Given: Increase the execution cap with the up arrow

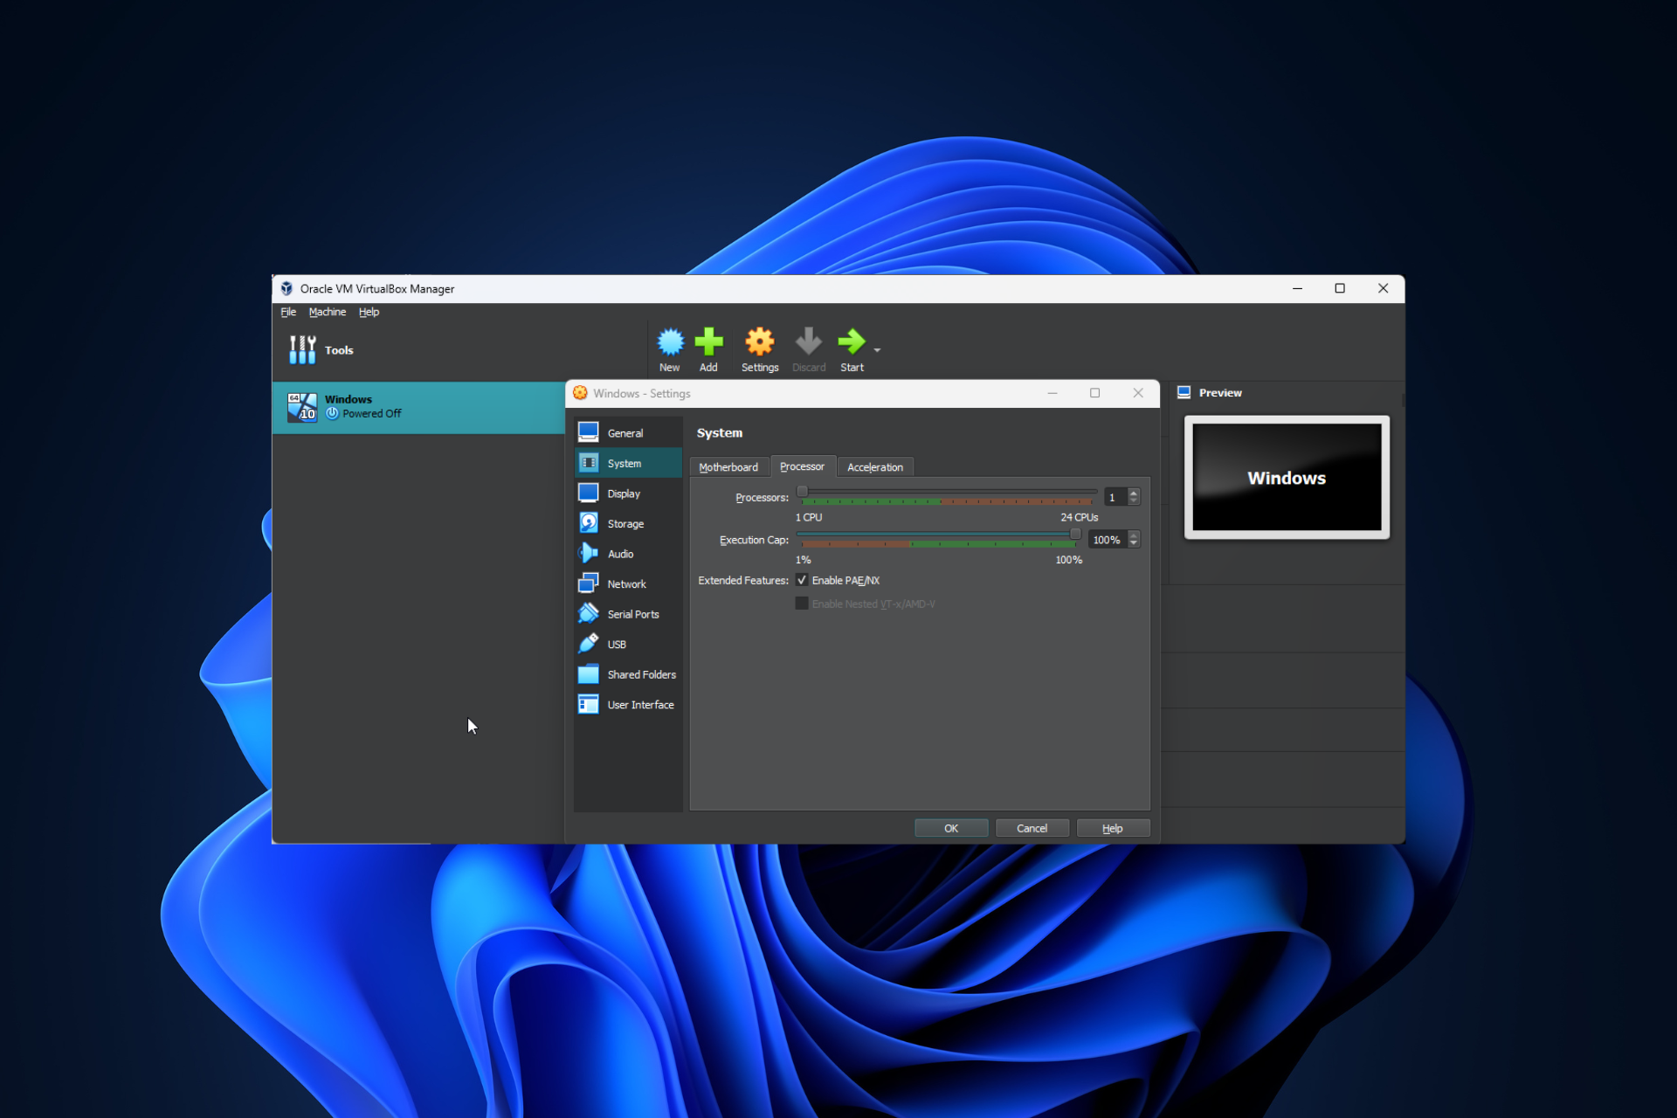Looking at the screenshot, I should point(1134,535).
